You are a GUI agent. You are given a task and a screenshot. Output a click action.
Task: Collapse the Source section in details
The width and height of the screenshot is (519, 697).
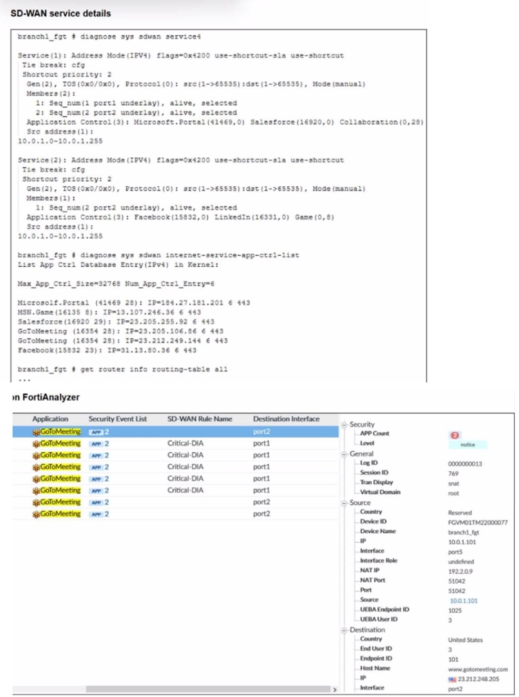click(x=343, y=503)
